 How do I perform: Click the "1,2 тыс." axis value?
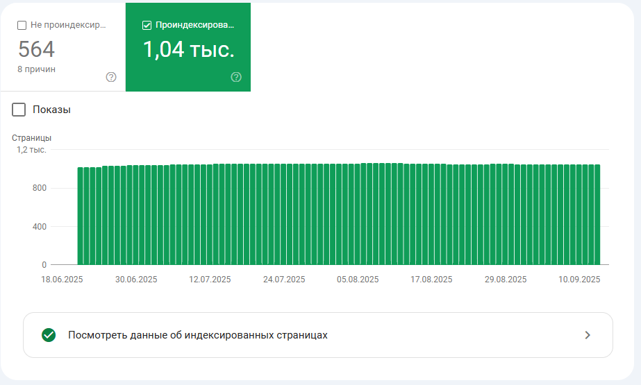tap(31, 150)
